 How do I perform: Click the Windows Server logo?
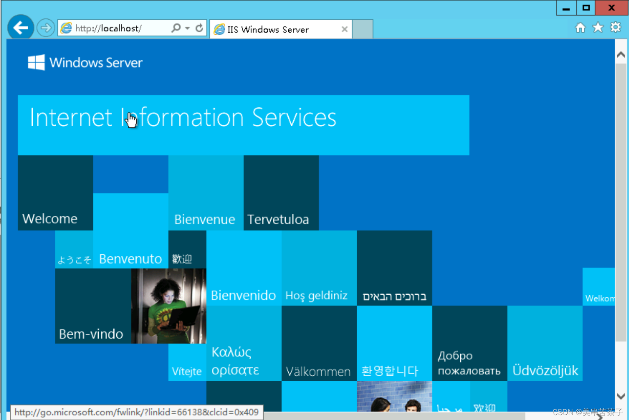[x=85, y=63]
